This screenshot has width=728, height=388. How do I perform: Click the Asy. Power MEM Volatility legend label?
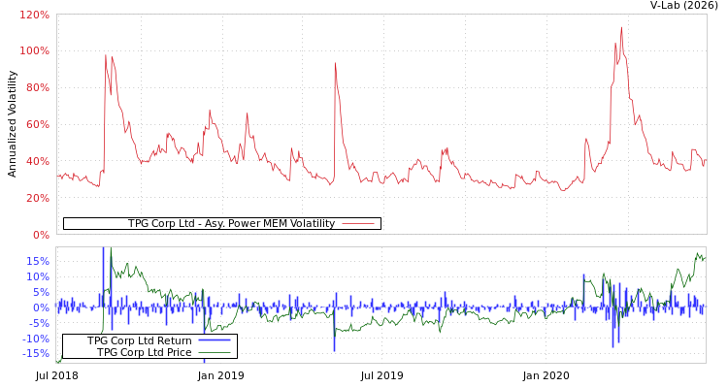(231, 224)
